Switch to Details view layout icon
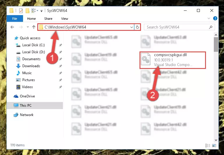 click(x=208, y=146)
